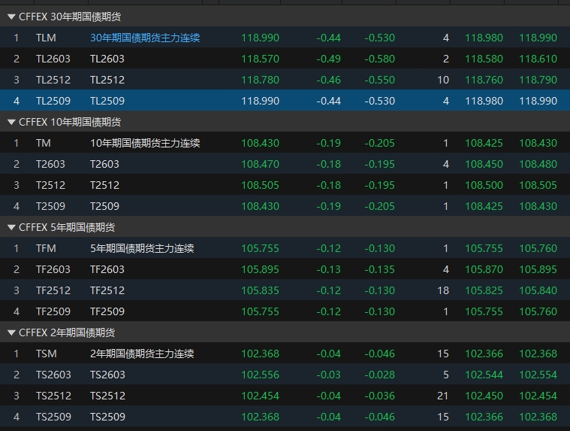Click percent change -0.49 for TL2603
This screenshot has height=431, width=570.
click(x=329, y=59)
